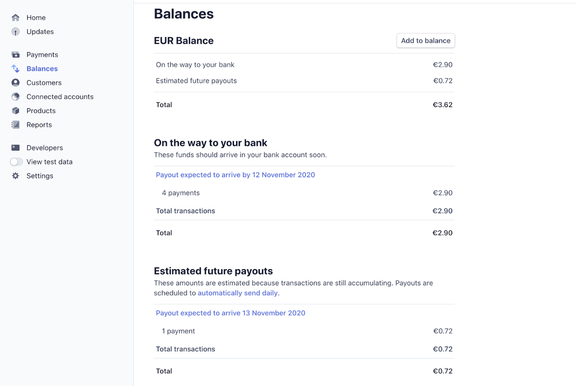The height and width of the screenshot is (386, 576).
Task: Click the 4 payments row
Action: click(x=181, y=193)
